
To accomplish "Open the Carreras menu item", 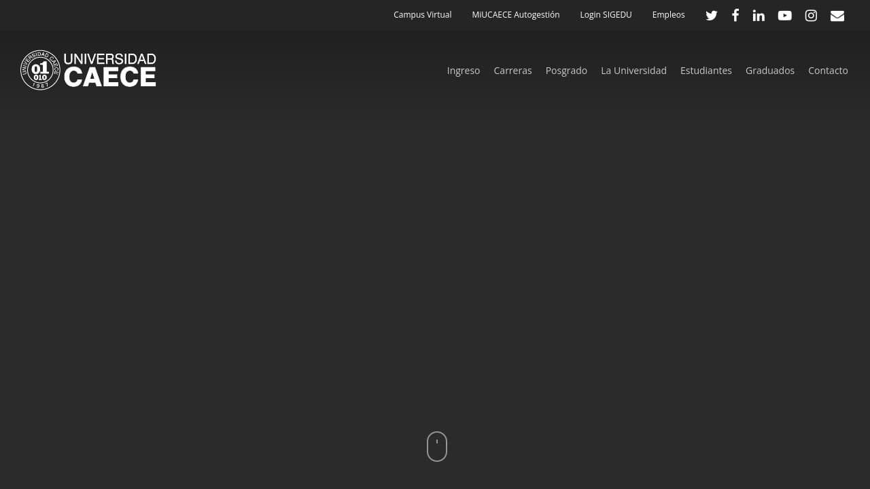I will click(512, 70).
